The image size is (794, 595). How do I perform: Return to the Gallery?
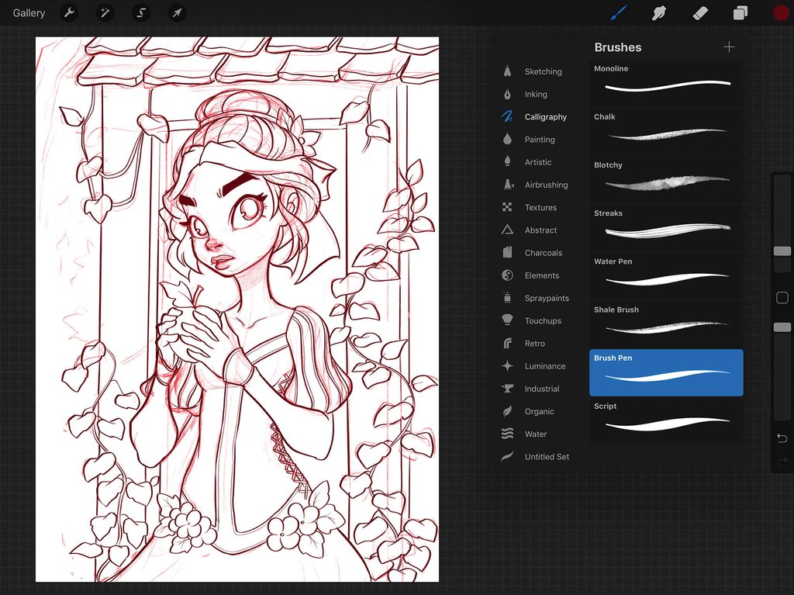(29, 12)
